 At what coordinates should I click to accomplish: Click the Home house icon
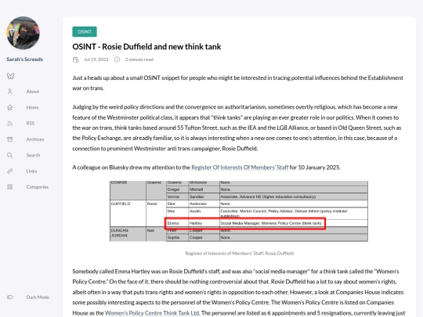point(10,107)
